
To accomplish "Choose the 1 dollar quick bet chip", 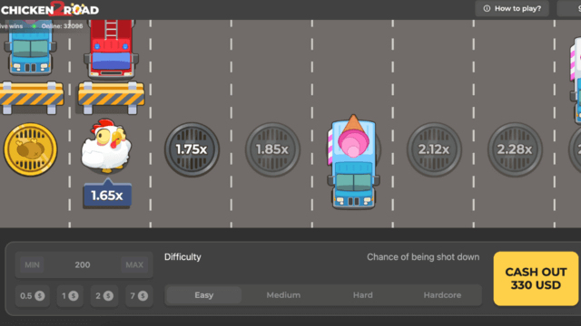I will pos(70,296).
